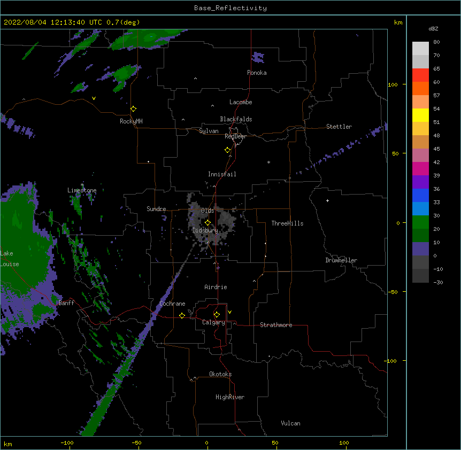The width and height of the screenshot is (461, 450).
Task: Click the Cochrane town label
Action: [172, 304]
